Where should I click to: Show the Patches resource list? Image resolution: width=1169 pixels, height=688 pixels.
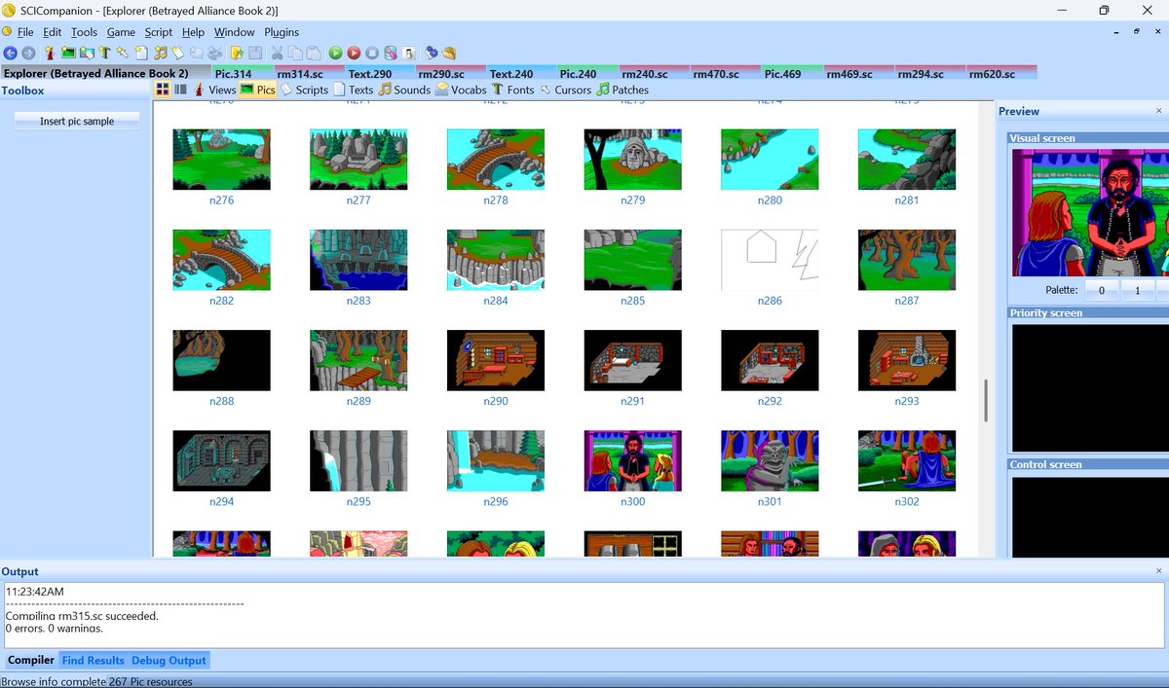click(x=622, y=90)
